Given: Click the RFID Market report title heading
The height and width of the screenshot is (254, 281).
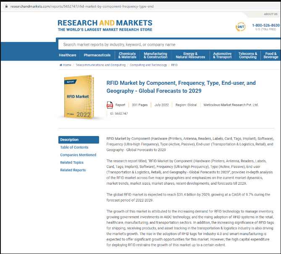Looking at the screenshot, I should coord(181,87).
